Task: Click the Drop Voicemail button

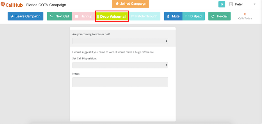Action: tap(112, 16)
